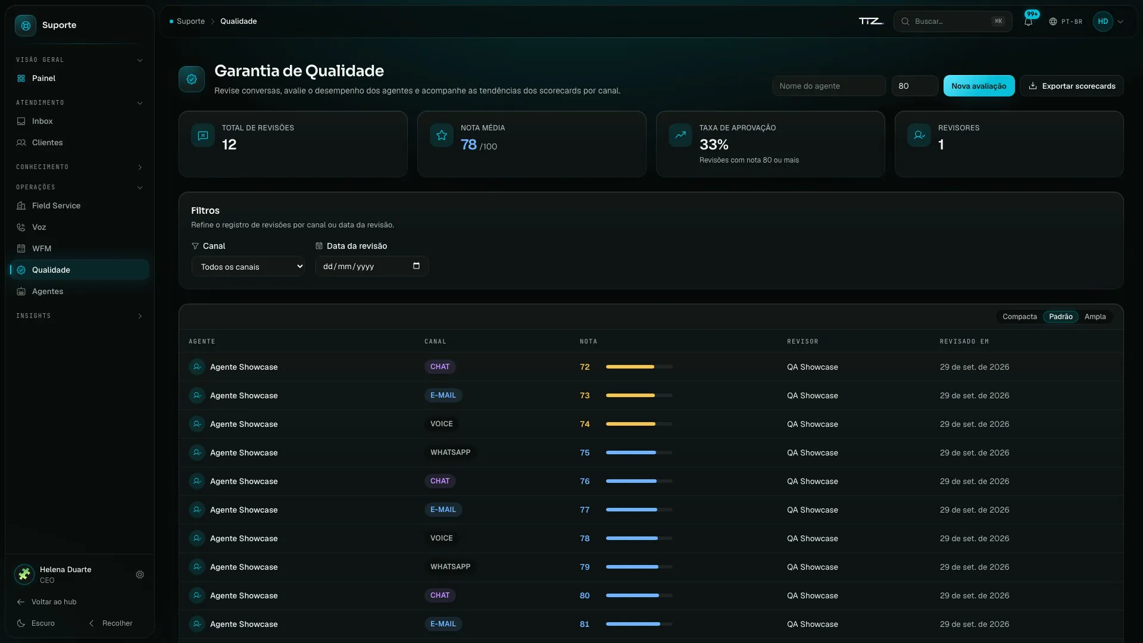Click the Data da revisão date field
The image size is (1143, 643).
click(x=371, y=266)
